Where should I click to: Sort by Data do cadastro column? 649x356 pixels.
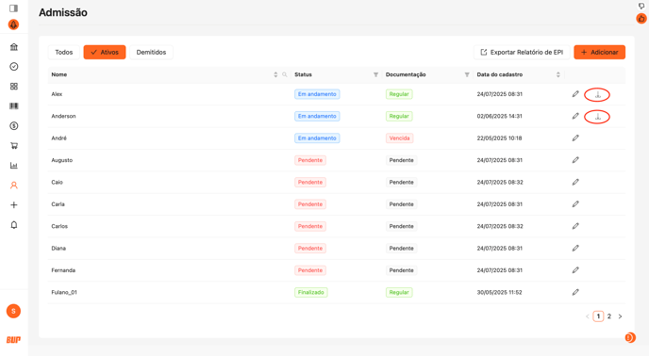(557, 74)
